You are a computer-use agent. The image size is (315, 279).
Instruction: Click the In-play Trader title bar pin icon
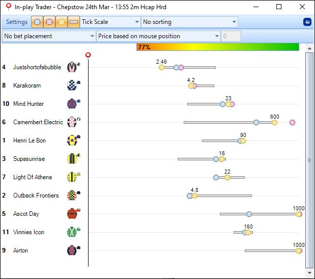tap(8, 7)
